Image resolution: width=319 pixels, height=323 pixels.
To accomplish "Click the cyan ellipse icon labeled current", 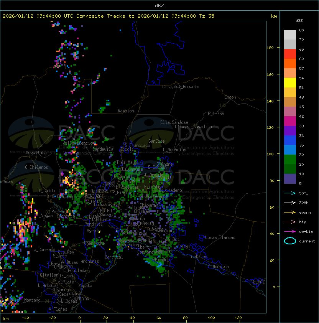I will [x=290, y=241].
